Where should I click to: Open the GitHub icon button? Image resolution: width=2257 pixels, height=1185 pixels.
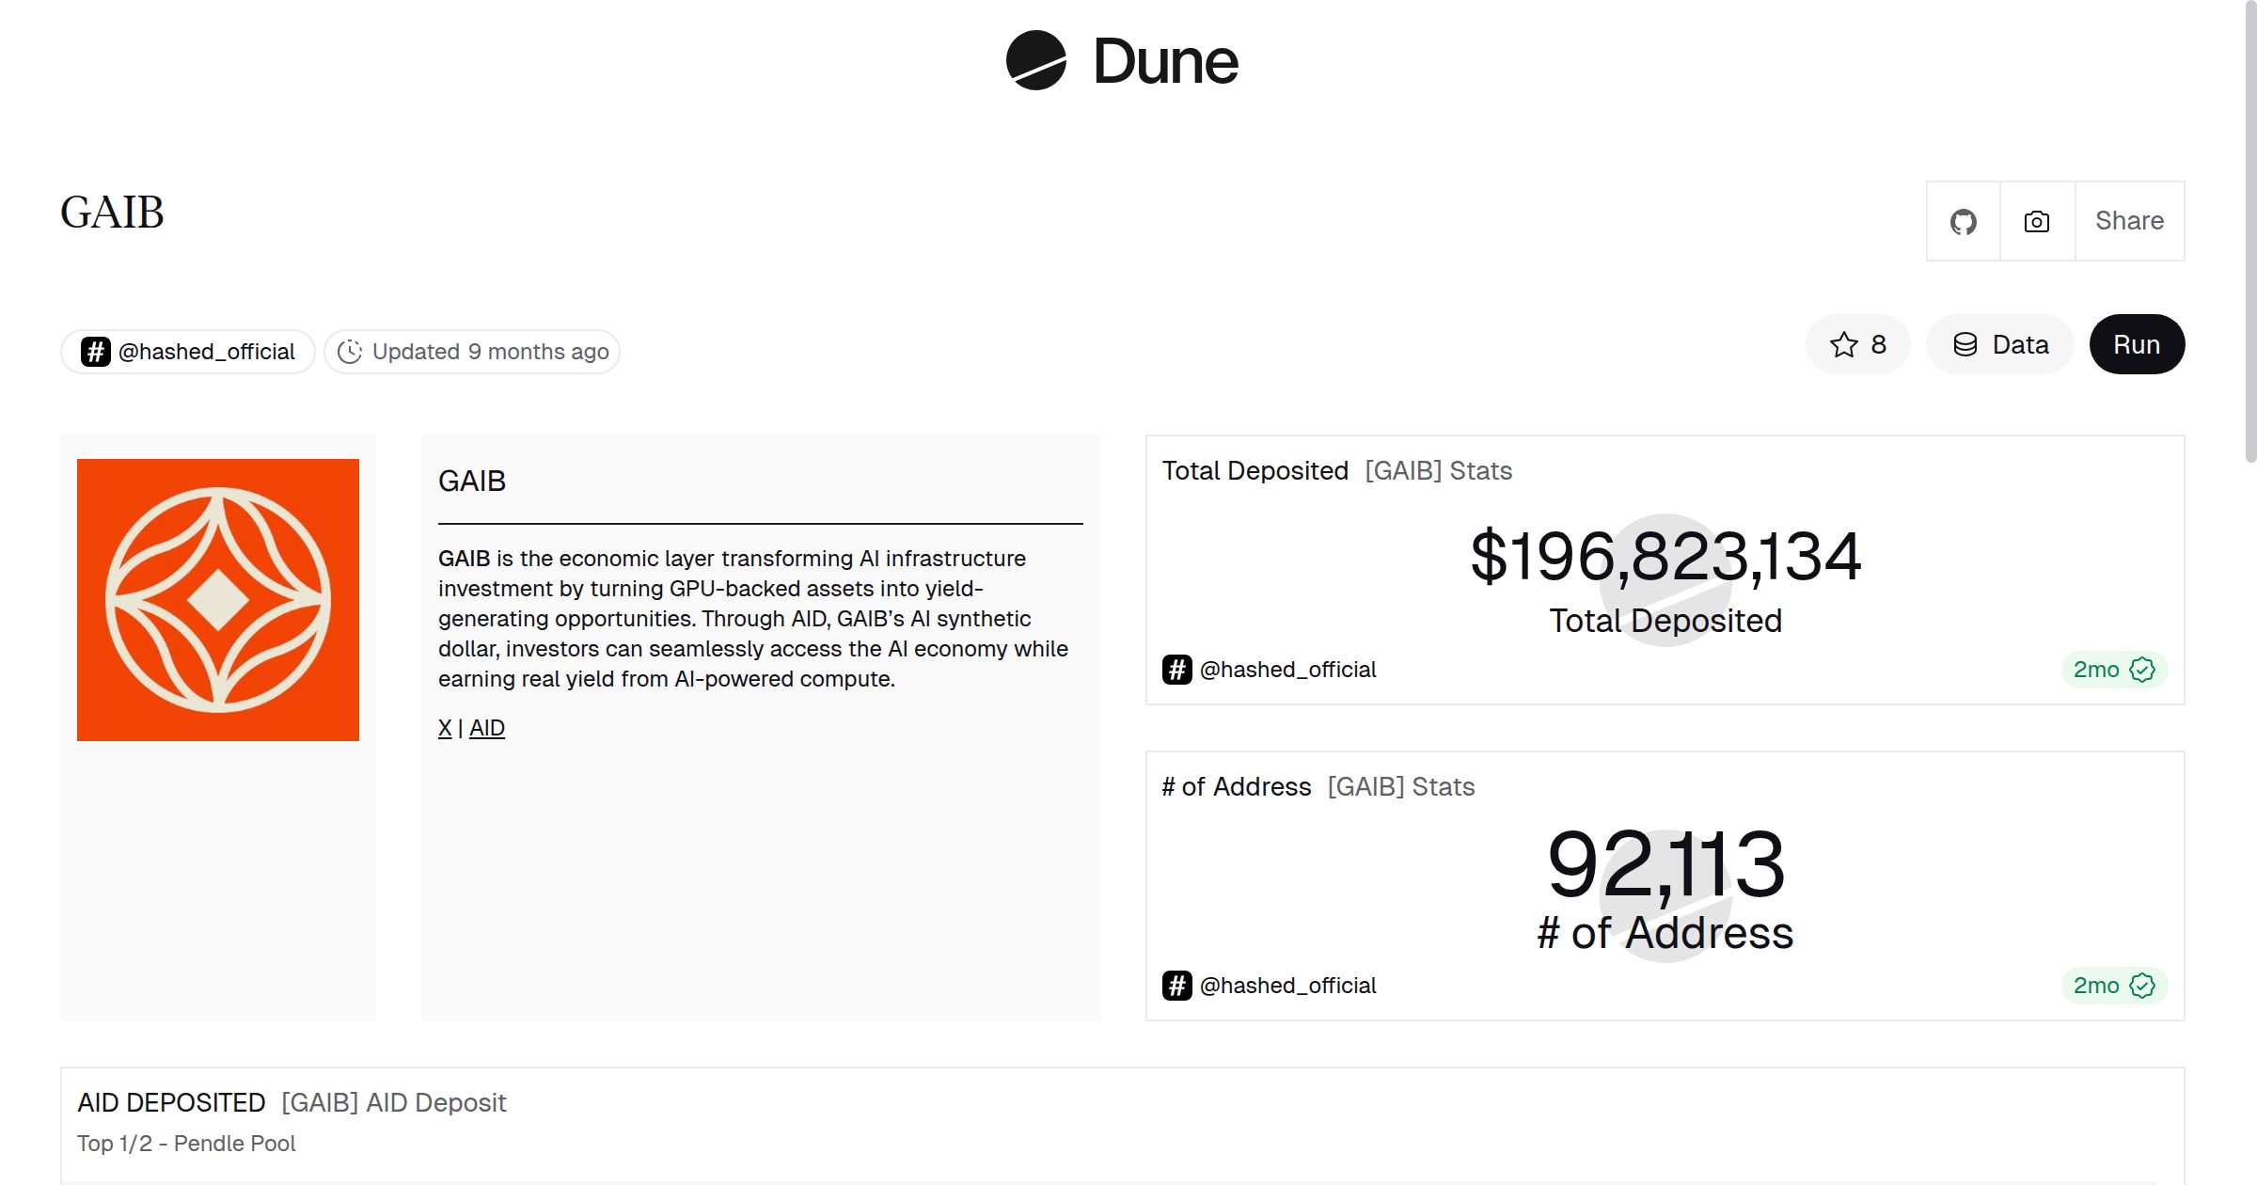(x=1963, y=222)
